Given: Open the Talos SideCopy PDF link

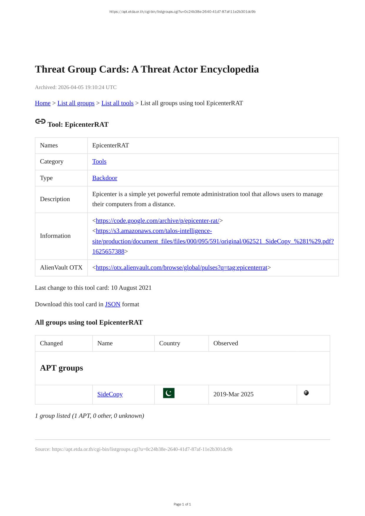Looking at the screenshot, I should coord(213,241).
